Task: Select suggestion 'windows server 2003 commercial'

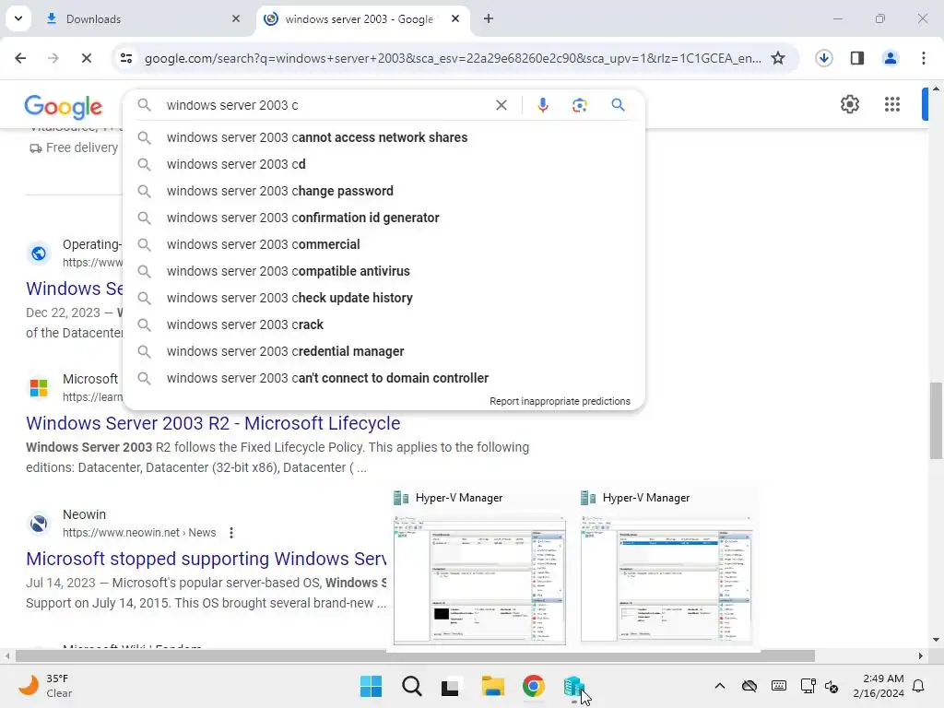Action: tap(383, 244)
